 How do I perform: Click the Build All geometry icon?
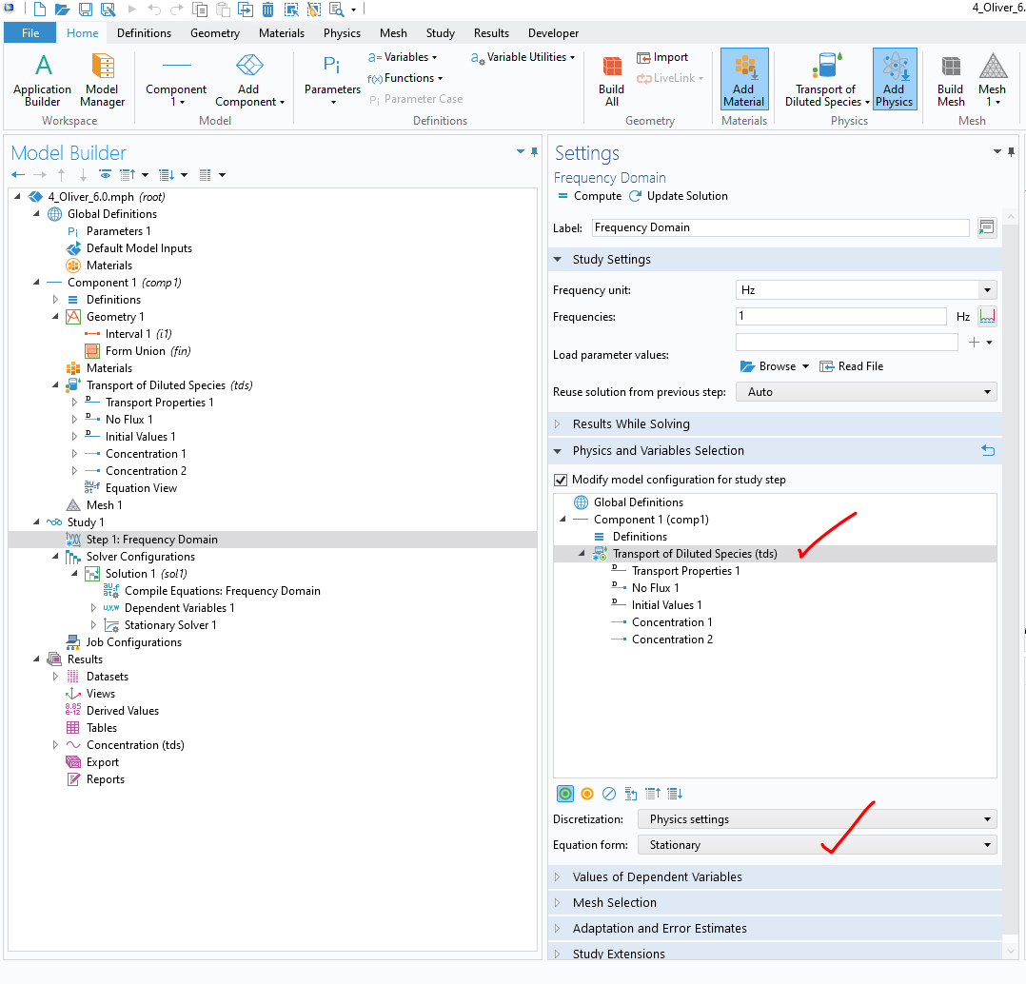[612, 80]
